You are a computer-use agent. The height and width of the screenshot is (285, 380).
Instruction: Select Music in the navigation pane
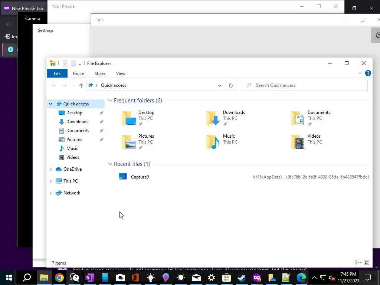coord(72,148)
